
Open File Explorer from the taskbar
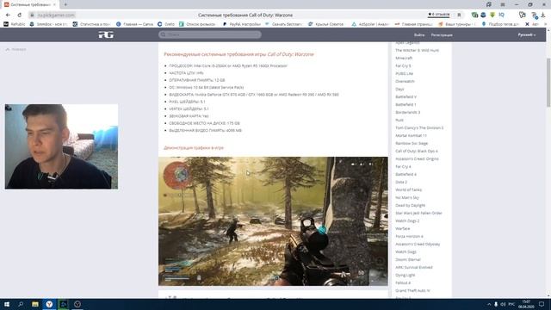coord(35,304)
